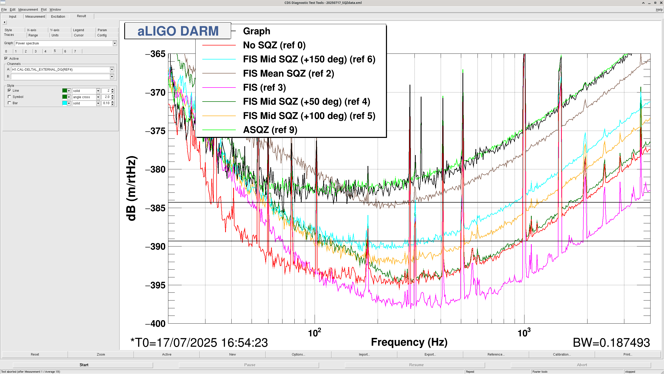Screen dimensions: 664x374
Task: Click the Print... button
Action: coord(628,355)
